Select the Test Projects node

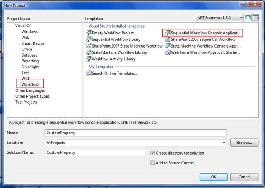(26, 102)
